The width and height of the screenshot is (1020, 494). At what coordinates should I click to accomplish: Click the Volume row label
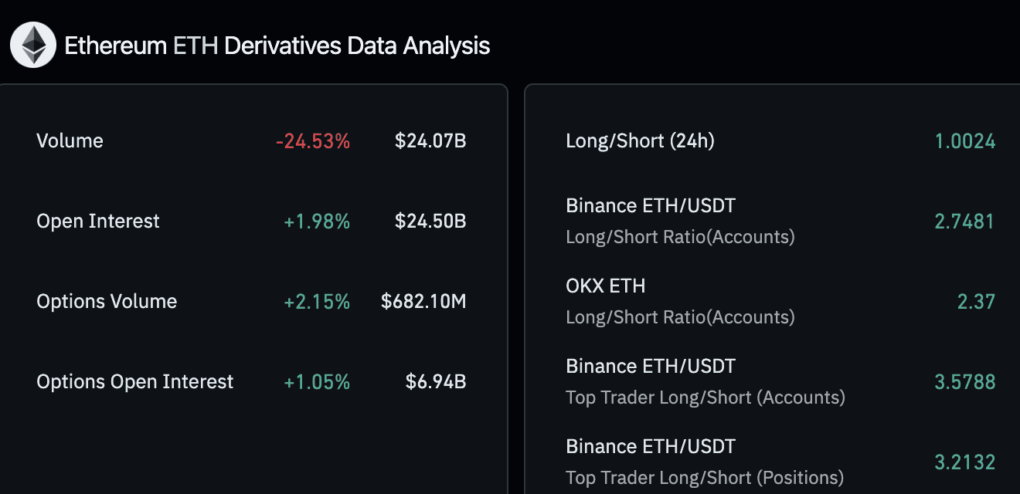[70, 140]
